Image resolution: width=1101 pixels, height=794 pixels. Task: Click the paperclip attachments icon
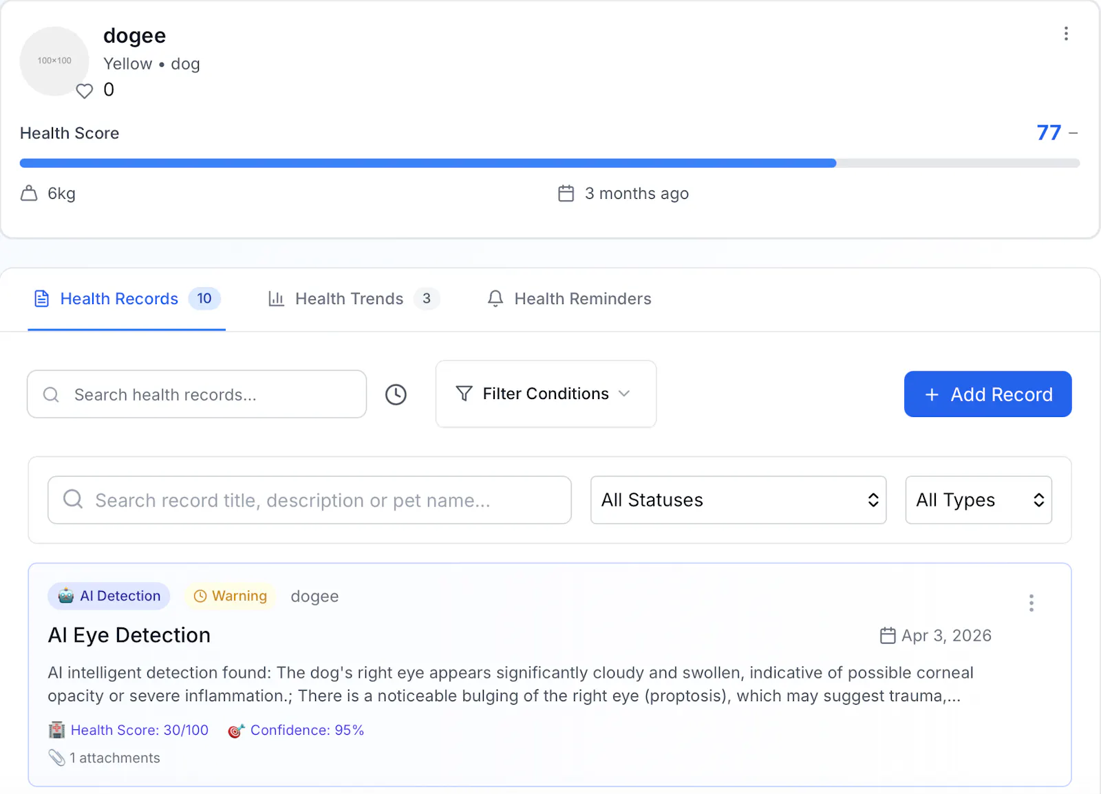(x=56, y=758)
